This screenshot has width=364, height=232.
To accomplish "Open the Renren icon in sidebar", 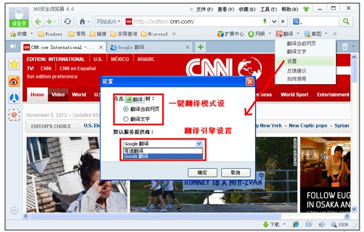I will click(x=14, y=98).
